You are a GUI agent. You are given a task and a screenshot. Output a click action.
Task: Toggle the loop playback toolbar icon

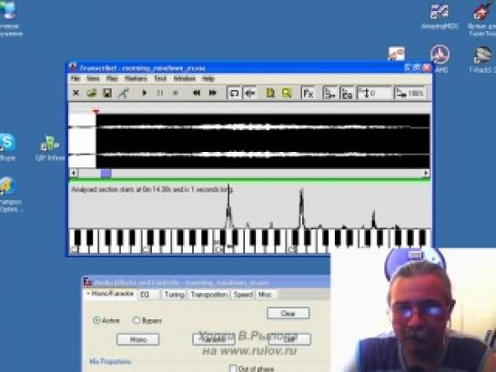tap(234, 93)
